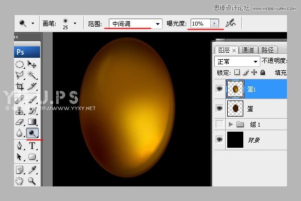The height and width of the screenshot is (201, 301).
Task: Switch to the 路径 tab
Action: 267,50
